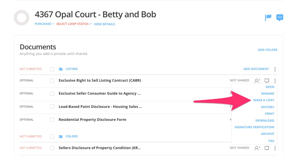Image resolution: width=296 pixels, height=157 pixels.
Task: Click the people icon on the CABR listing row
Action: coord(257,81)
